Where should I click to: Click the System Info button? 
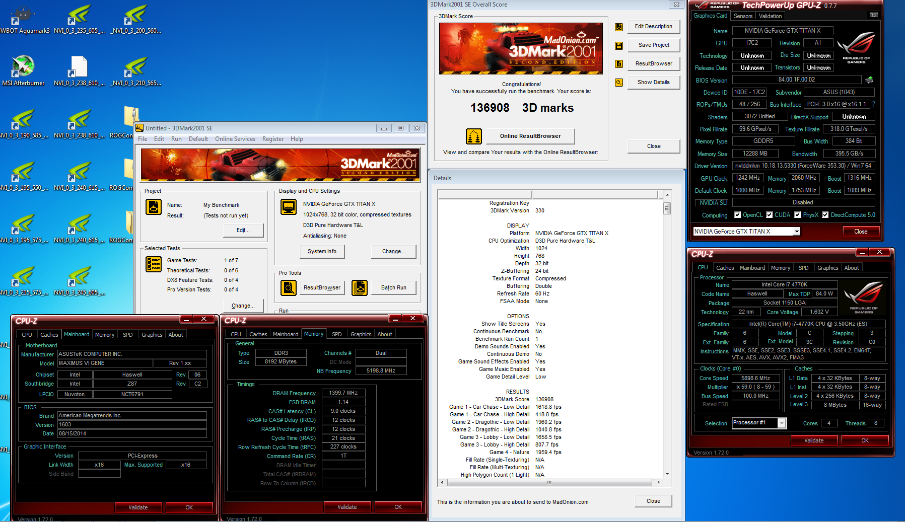[x=322, y=252]
